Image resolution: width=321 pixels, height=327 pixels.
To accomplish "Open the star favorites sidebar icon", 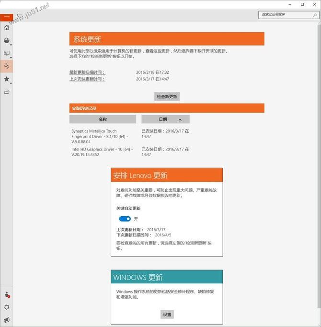I will [x=7, y=79].
